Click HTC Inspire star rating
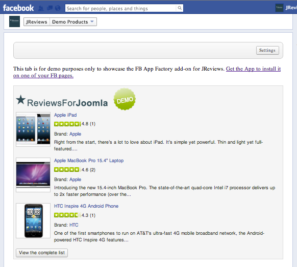Viewport: 297px width, 267px height. pyautogui.click(x=67, y=215)
